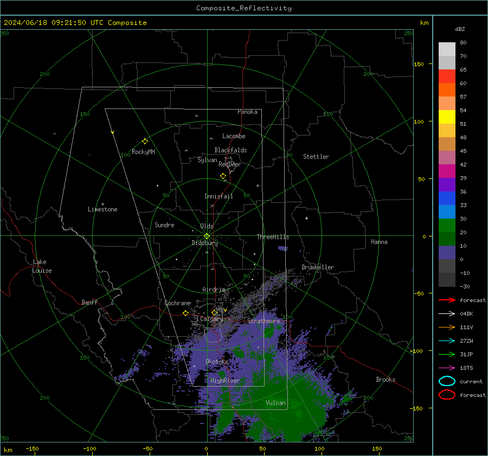488x456 pixels.
Task: Click the Calgary city label
Action: tap(211, 319)
